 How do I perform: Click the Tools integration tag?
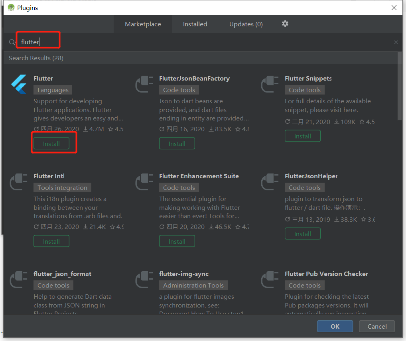(62, 187)
